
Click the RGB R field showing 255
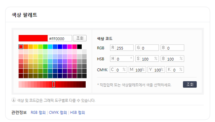[122, 48]
